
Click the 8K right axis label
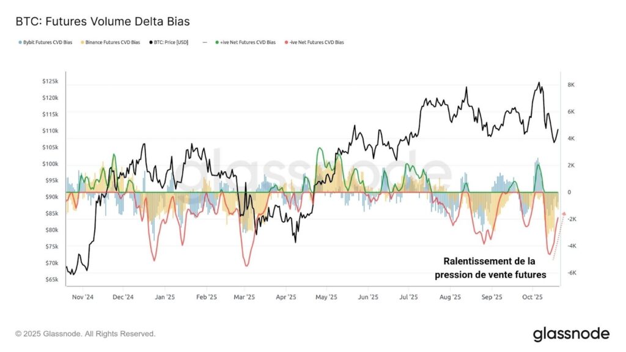point(572,85)
